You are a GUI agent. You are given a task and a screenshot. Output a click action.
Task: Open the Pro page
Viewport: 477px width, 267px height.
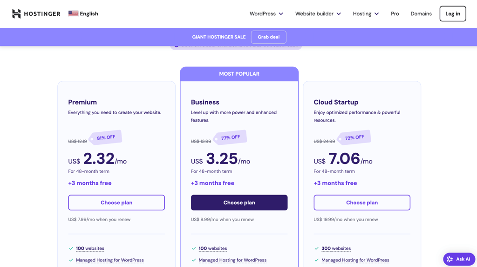point(395,13)
